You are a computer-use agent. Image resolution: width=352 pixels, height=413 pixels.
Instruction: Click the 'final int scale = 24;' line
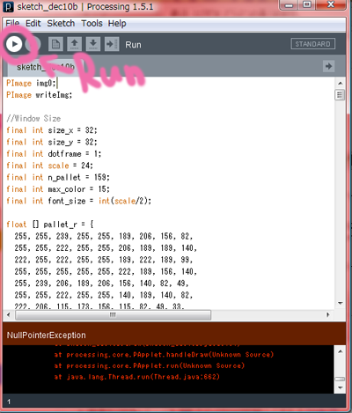pos(49,166)
